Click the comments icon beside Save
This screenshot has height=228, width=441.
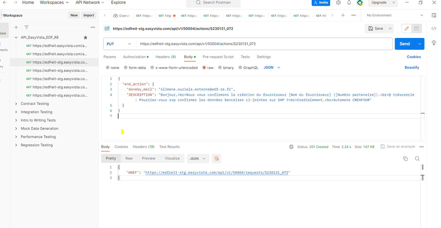416,29
